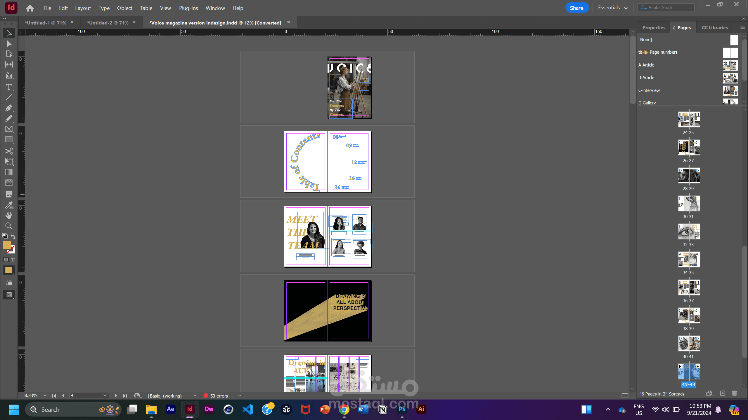Viewport: 748px width, 420px height.
Task: Open the zoom percentage dropdown
Action: tap(45, 395)
